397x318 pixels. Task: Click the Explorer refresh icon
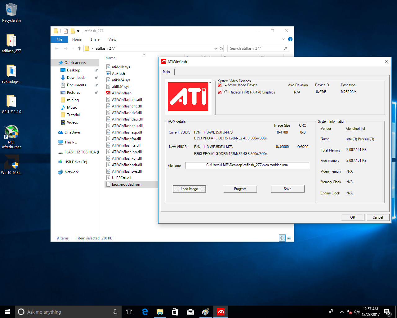221,48
